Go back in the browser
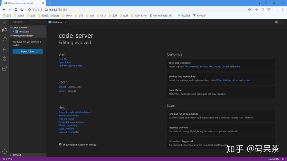The image size is (287, 161). pos(4,10)
